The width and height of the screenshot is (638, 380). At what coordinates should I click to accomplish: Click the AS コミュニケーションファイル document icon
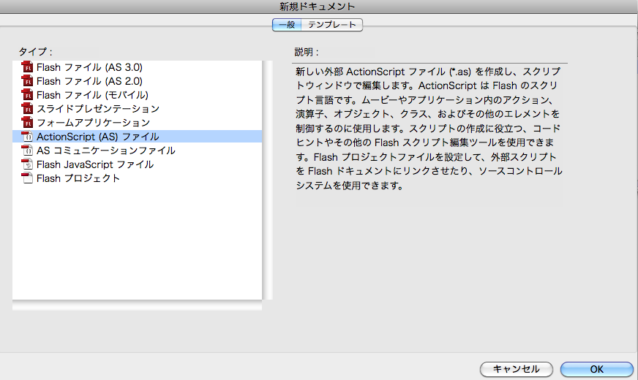27,151
